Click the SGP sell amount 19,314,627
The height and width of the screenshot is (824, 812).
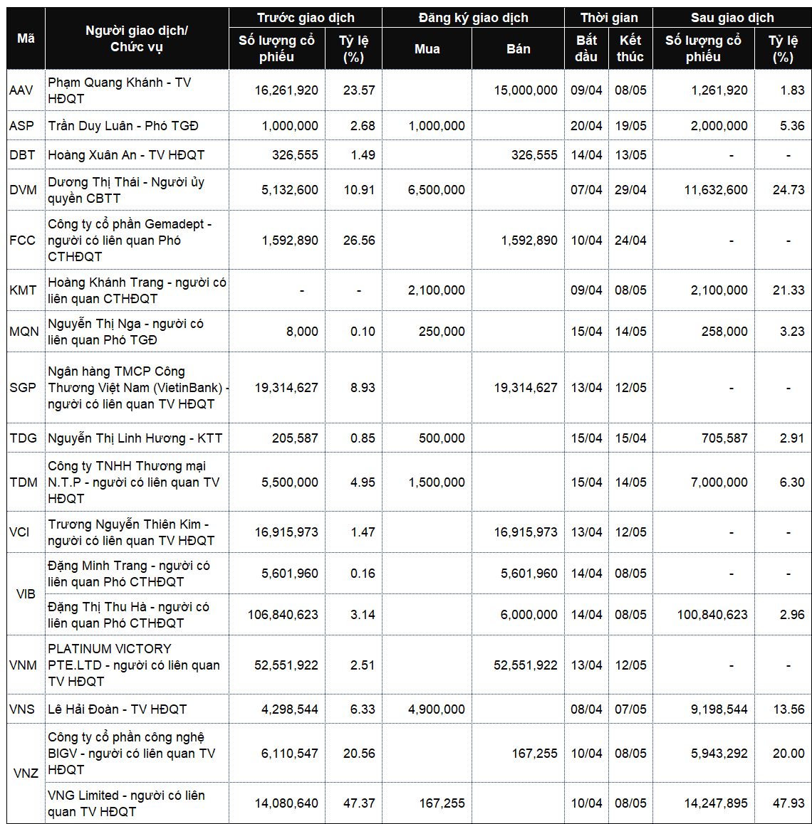(x=526, y=388)
